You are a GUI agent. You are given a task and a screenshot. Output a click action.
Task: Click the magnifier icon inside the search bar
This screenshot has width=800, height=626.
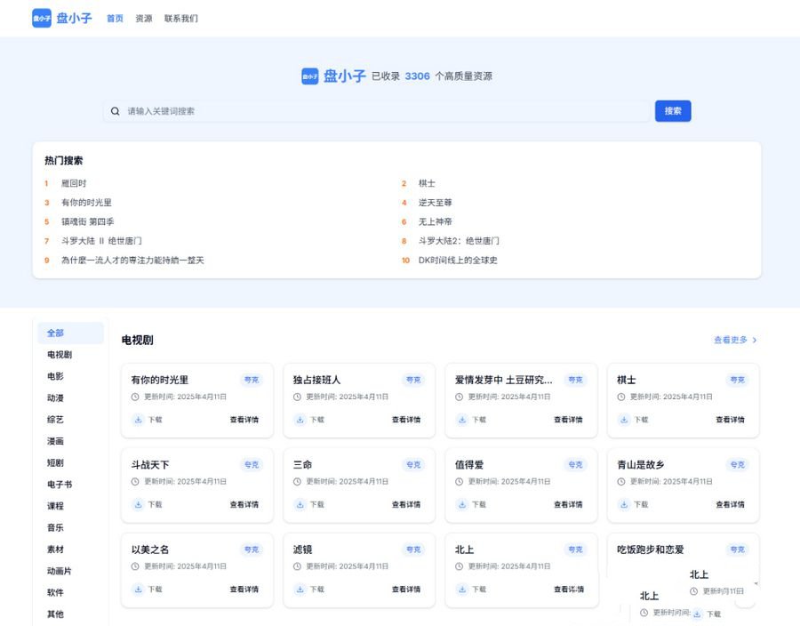coord(116,110)
